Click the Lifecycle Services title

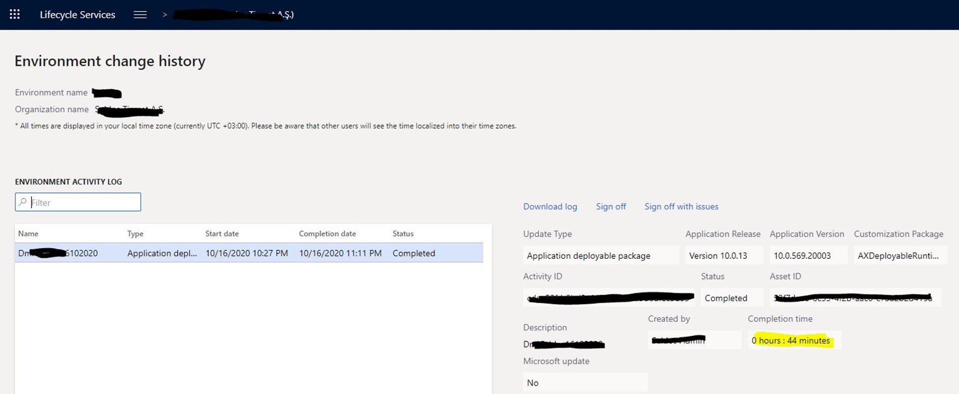click(77, 14)
